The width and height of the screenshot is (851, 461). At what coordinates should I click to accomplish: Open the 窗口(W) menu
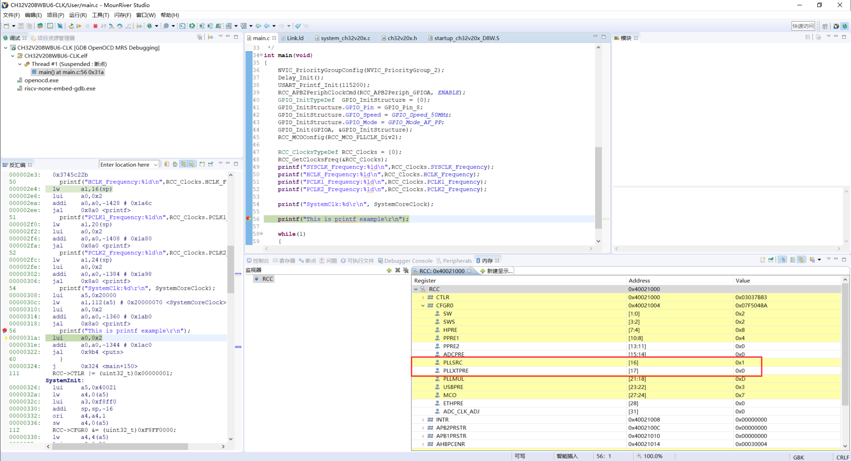pyautogui.click(x=146, y=15)
